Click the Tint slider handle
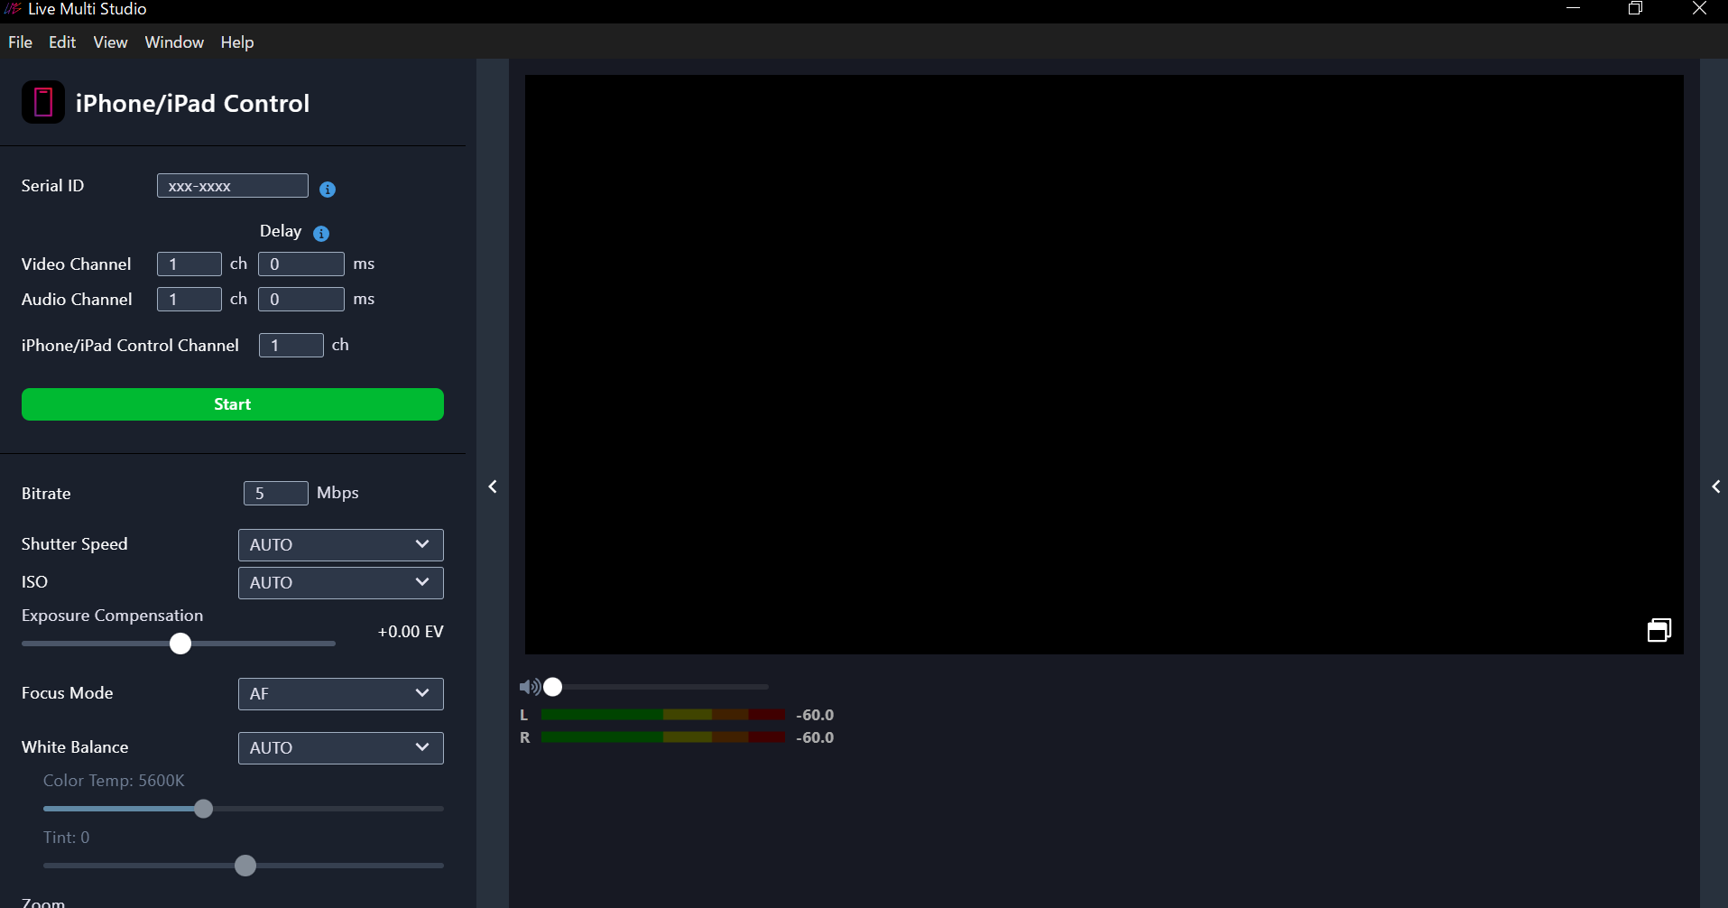This screenshot has height=908, width=1728. tap(245, 866)
